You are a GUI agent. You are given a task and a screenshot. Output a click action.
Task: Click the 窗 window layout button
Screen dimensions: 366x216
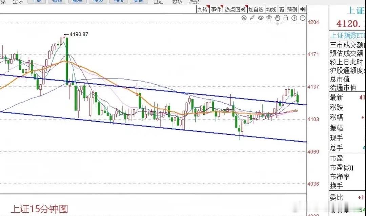click(x=282, y=9)
